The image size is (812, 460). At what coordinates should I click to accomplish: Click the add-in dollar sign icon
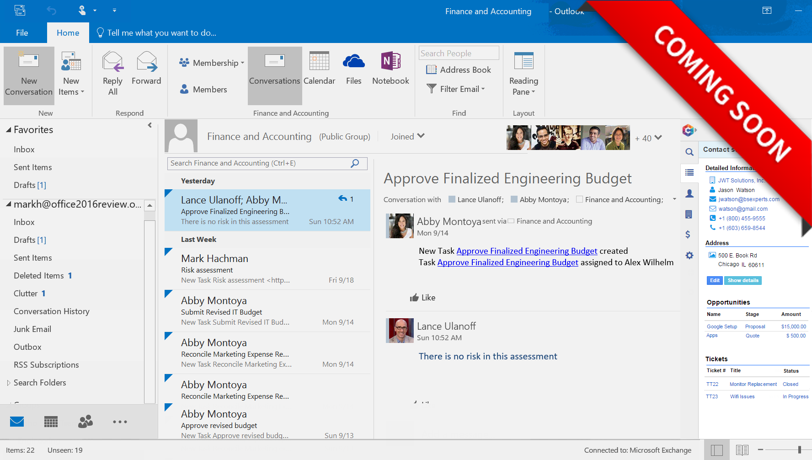click(688, 235)
